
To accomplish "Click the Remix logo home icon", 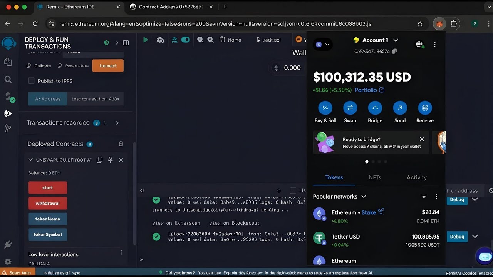I will click(8, 43).
